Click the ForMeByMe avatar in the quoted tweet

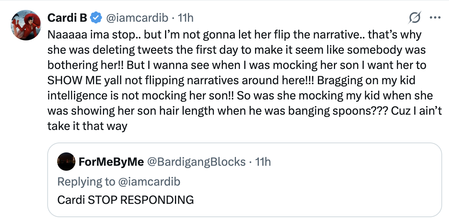(x=66, y=162)
